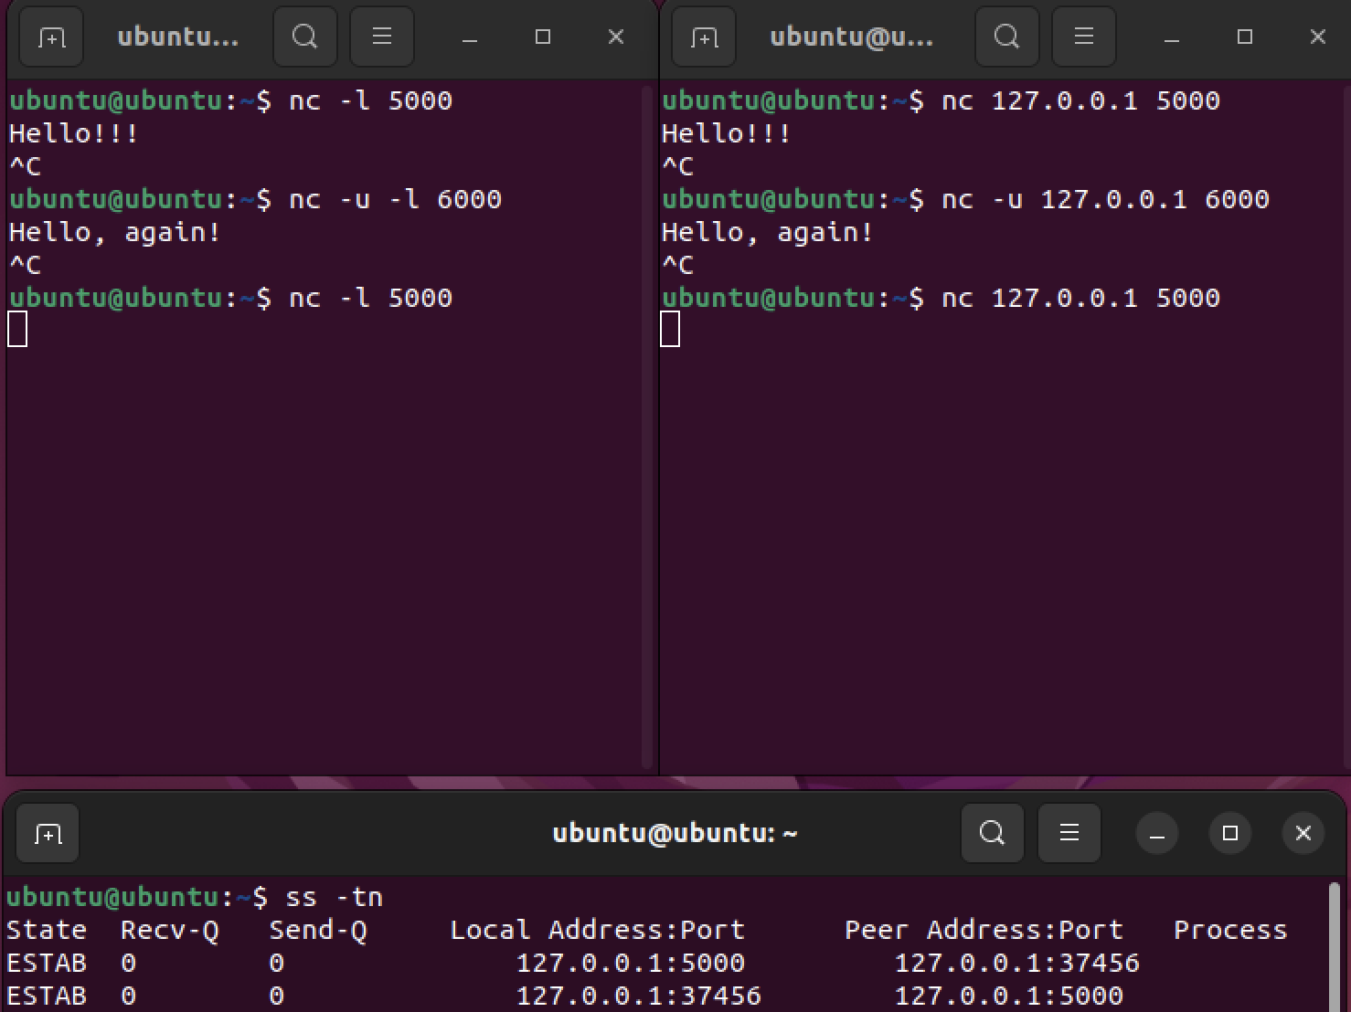Screen dimensions: 1351x1012
Task: Close the right nc client terminal window
Action: tap(1318, 37)
